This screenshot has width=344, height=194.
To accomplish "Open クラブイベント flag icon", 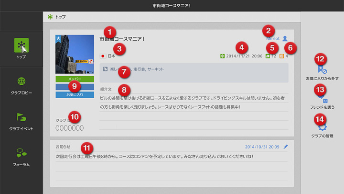I will 21,117.
